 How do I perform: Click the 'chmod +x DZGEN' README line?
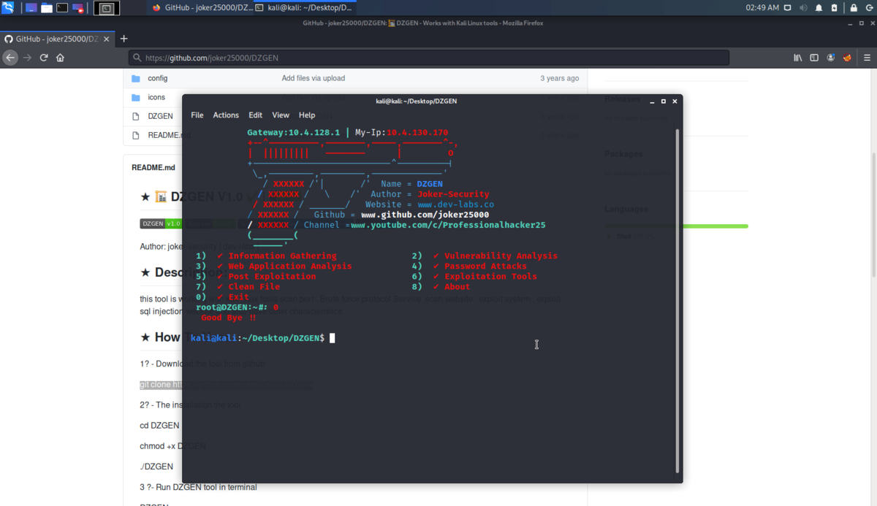(x=172, y=446)
